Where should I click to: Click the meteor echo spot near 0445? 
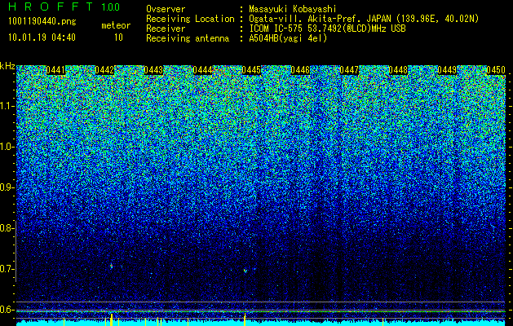tap(245, 271)
